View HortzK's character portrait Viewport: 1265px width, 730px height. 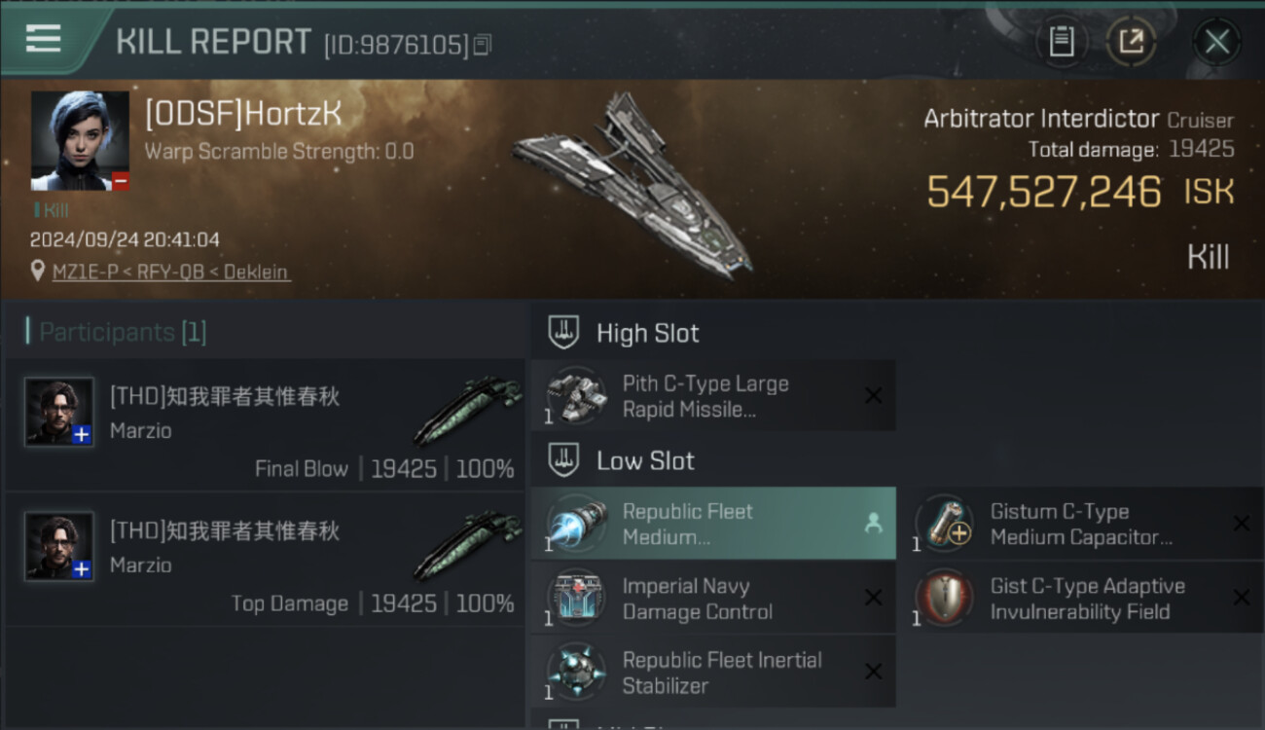tap(80, 141)
